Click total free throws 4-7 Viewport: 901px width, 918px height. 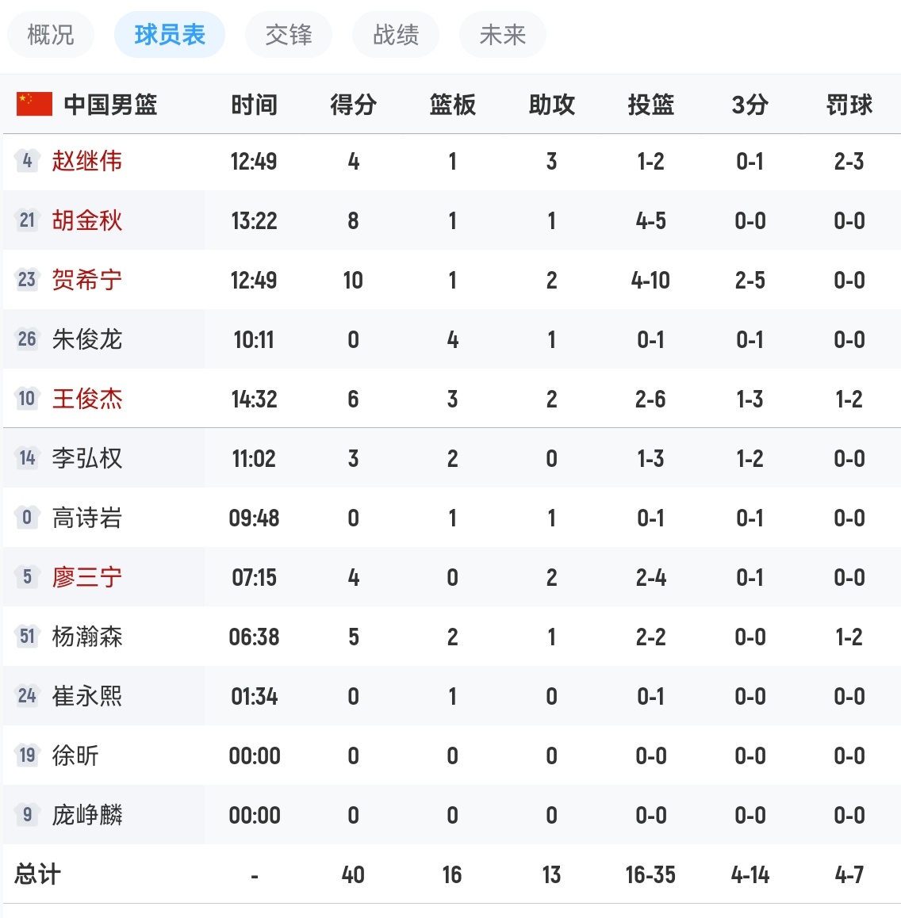849,874
